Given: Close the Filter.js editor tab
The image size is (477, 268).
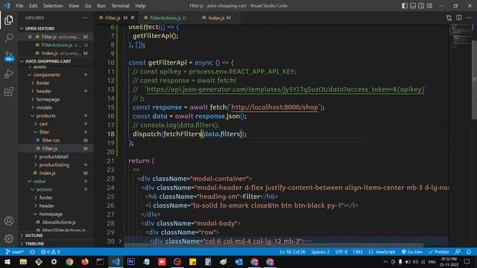Looking at the screenshot, I should coord(133,18).
